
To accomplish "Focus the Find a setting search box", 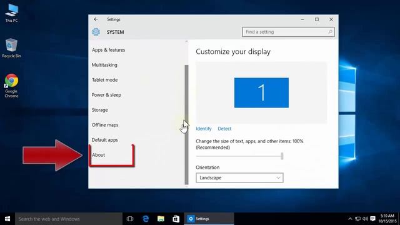I will click(288, 32).
